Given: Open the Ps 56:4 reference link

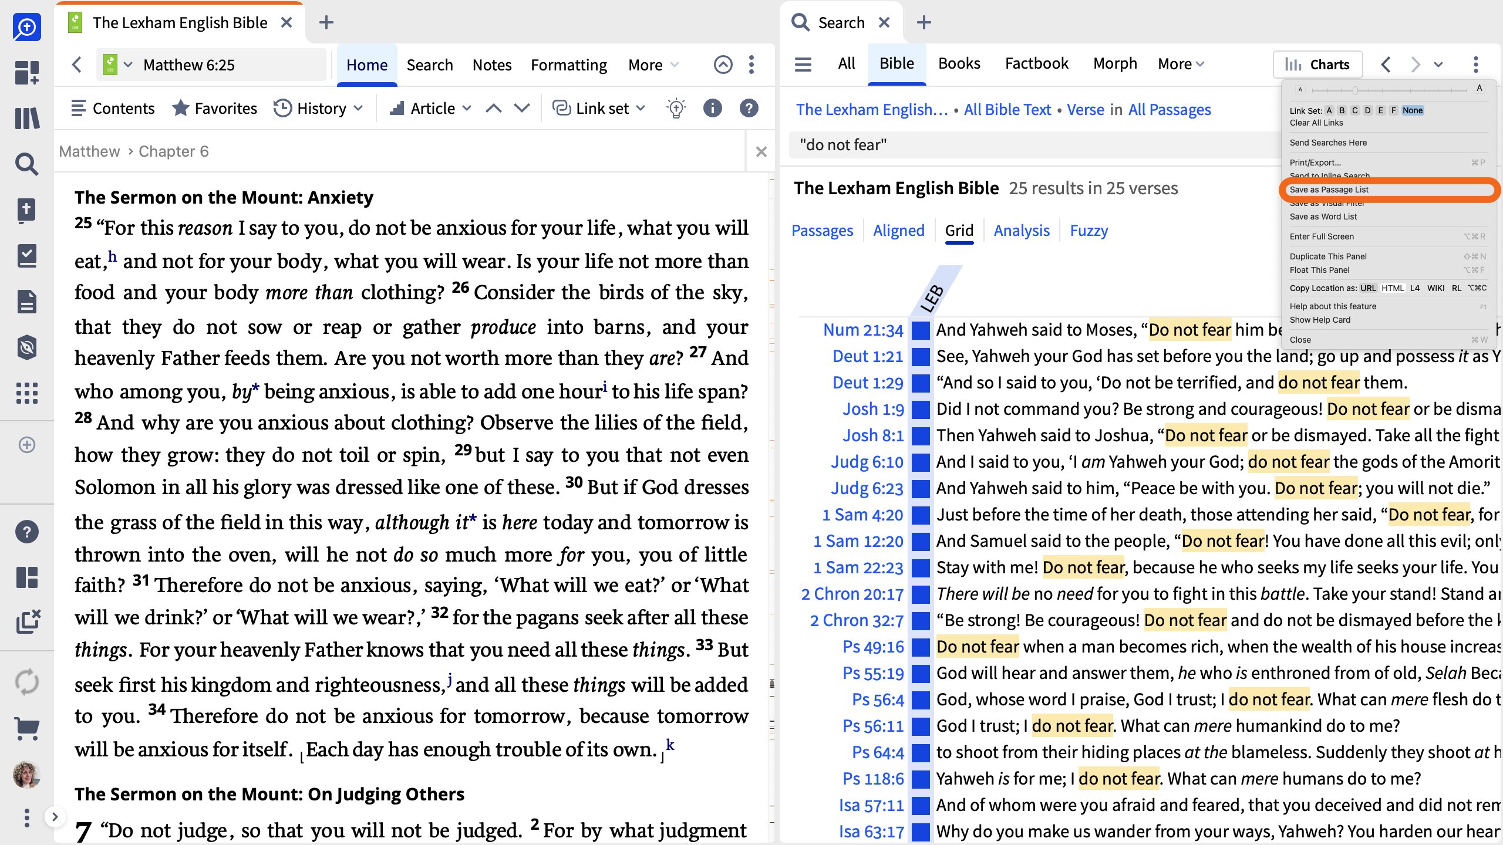Looking at the screenshot, I should tap(878, 699).
